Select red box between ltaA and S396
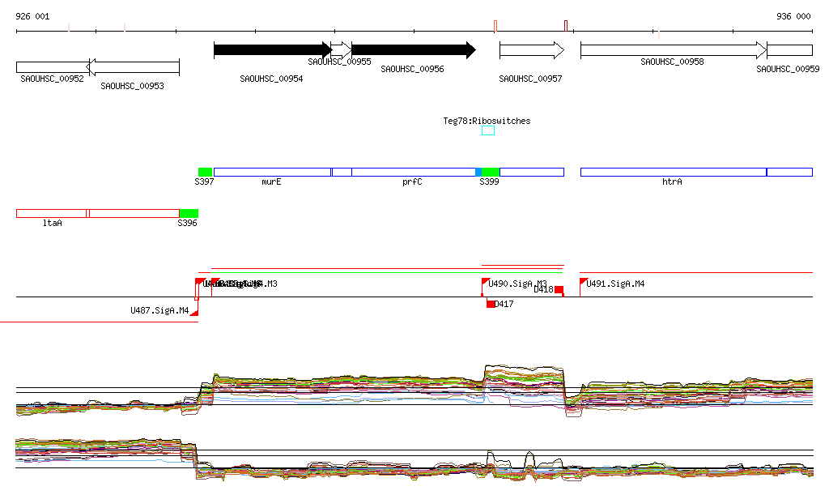829x495 pixels. [x=134, y=213]
